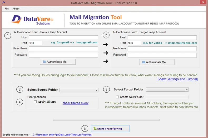Click the step 1 circle icon
The width and height of the screenshot is (208, 138).
pyautogui.click(x=8, y=36)
